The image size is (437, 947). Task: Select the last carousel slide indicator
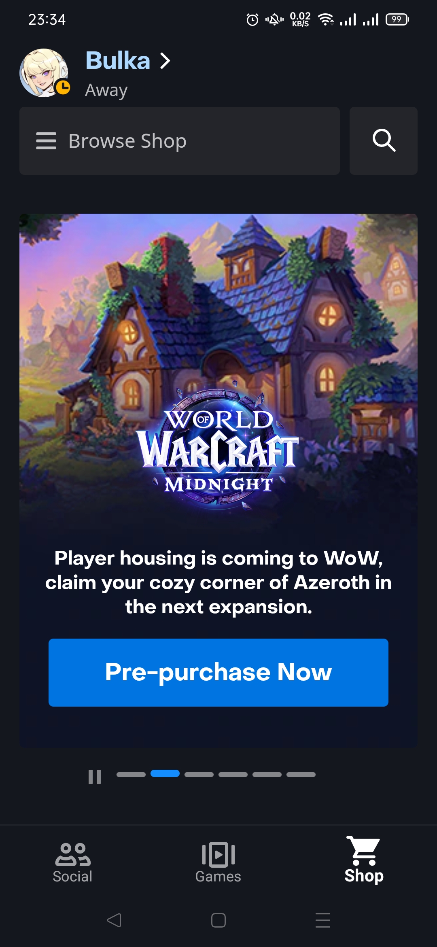[301, 774]
